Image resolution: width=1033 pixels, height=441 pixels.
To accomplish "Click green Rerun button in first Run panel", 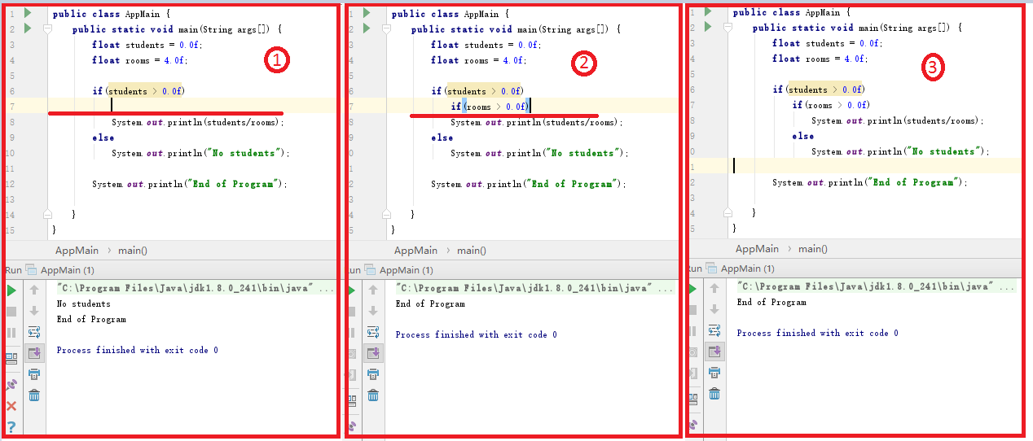I will click(x=11, y=290).
